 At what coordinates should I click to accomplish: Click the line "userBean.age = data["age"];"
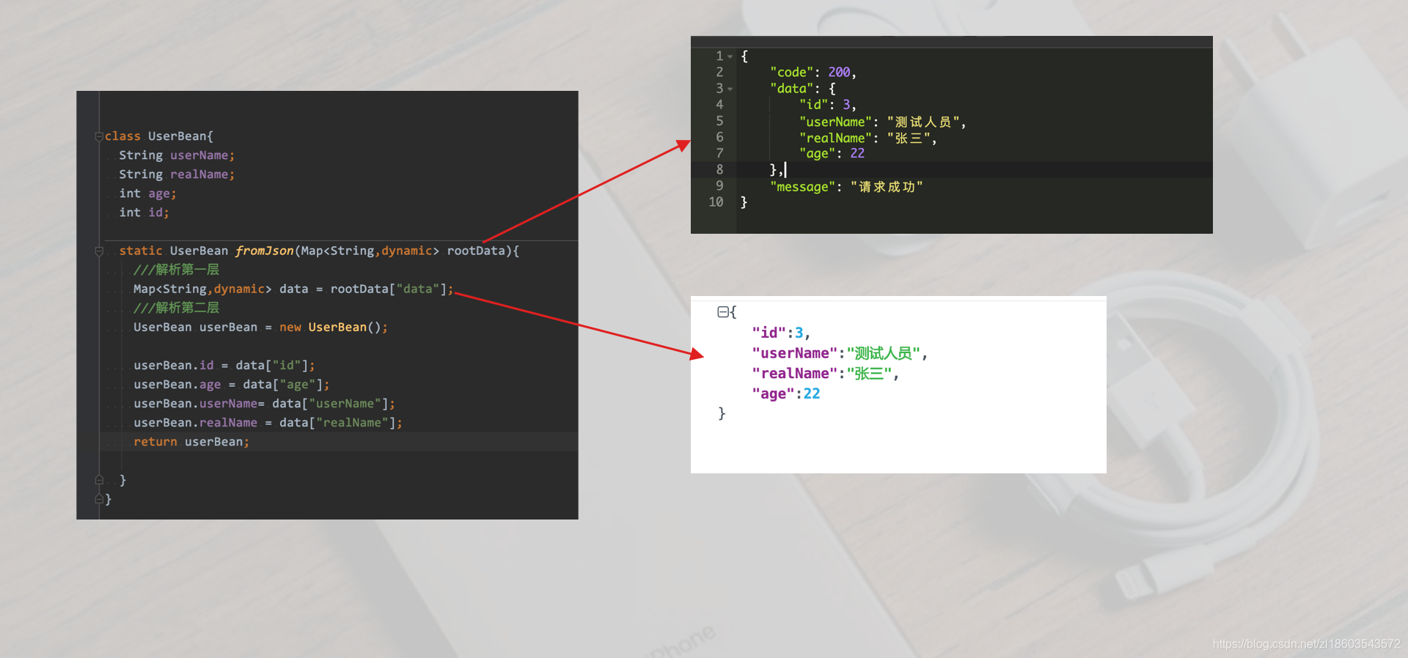coord(231,384)
